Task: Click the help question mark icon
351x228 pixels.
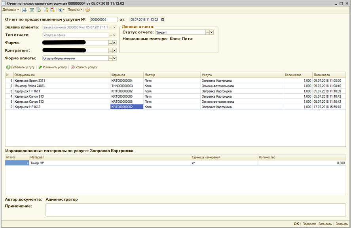Action: [x=87, y=9]
